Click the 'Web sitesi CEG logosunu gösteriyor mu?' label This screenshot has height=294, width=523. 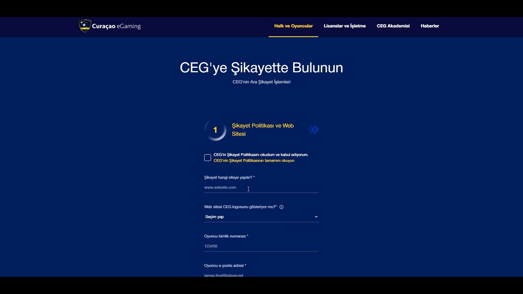(x=241, y=207)
